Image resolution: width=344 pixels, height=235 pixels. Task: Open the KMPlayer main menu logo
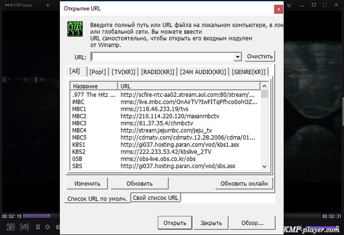[21, 5]
